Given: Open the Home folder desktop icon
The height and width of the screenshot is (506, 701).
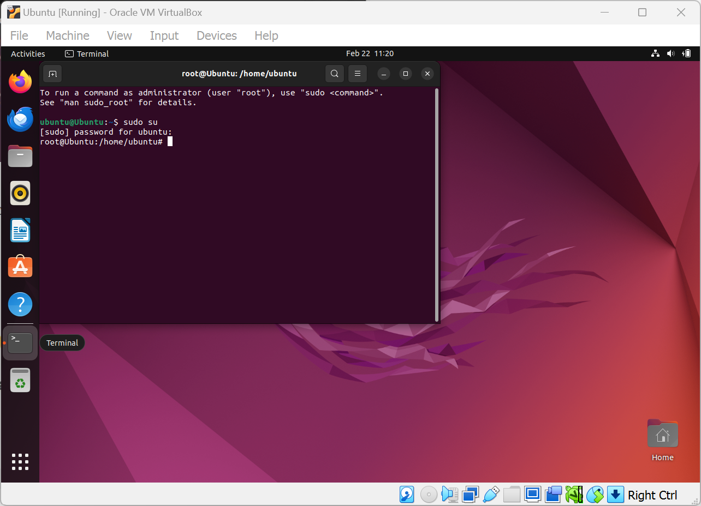Looking at the screenshot, I should click(662, 441).
